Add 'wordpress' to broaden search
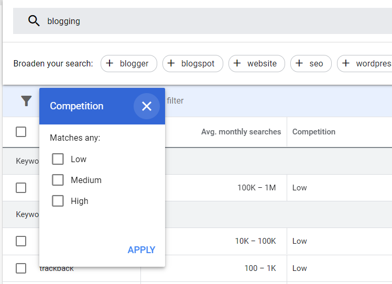392x284 pixels. (365, 64)
